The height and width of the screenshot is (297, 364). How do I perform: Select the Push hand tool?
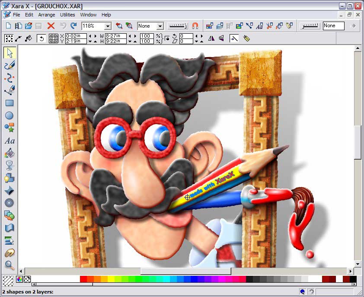point(10,252)
